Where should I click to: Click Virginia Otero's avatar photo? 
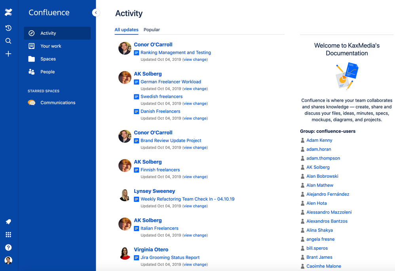point(125,253)
